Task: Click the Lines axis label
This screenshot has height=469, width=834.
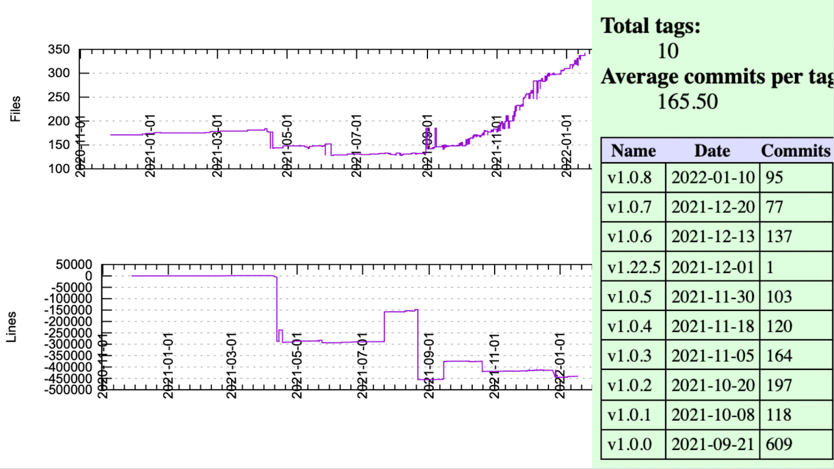Action: (11, 327)
